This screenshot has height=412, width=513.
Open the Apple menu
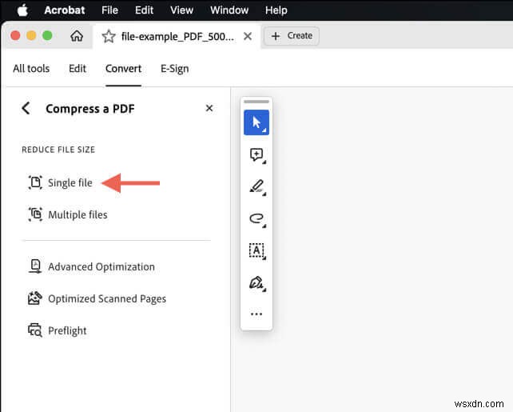(x=22, y=10)
